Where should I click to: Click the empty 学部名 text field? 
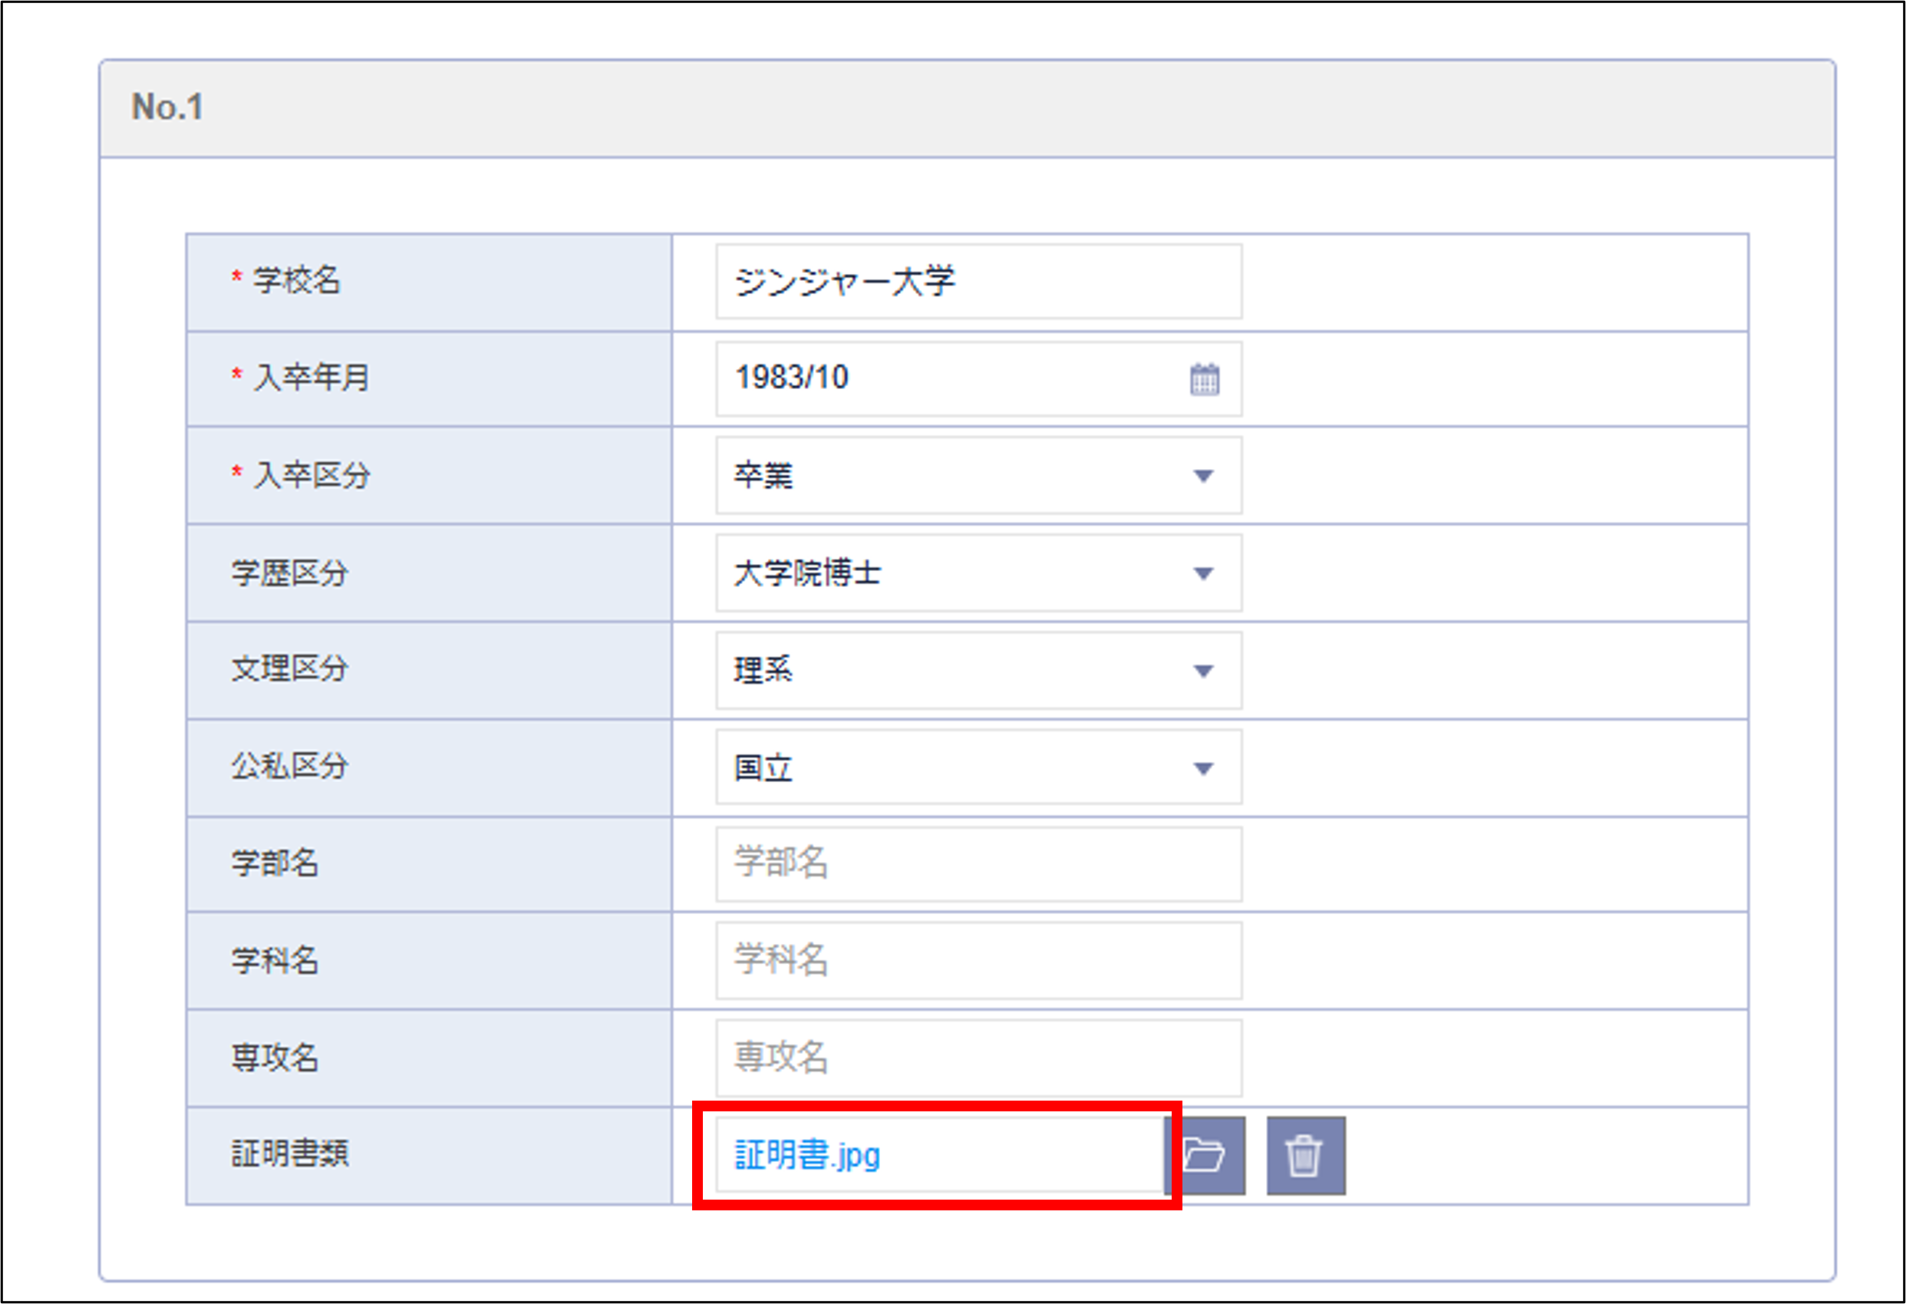coord(978,863)
